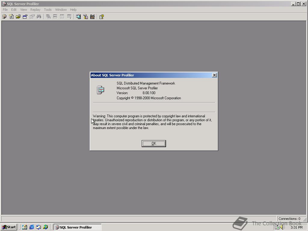Click the Auto Scroll window toolbar icon
308x231 pixels.
click(69, 17)
